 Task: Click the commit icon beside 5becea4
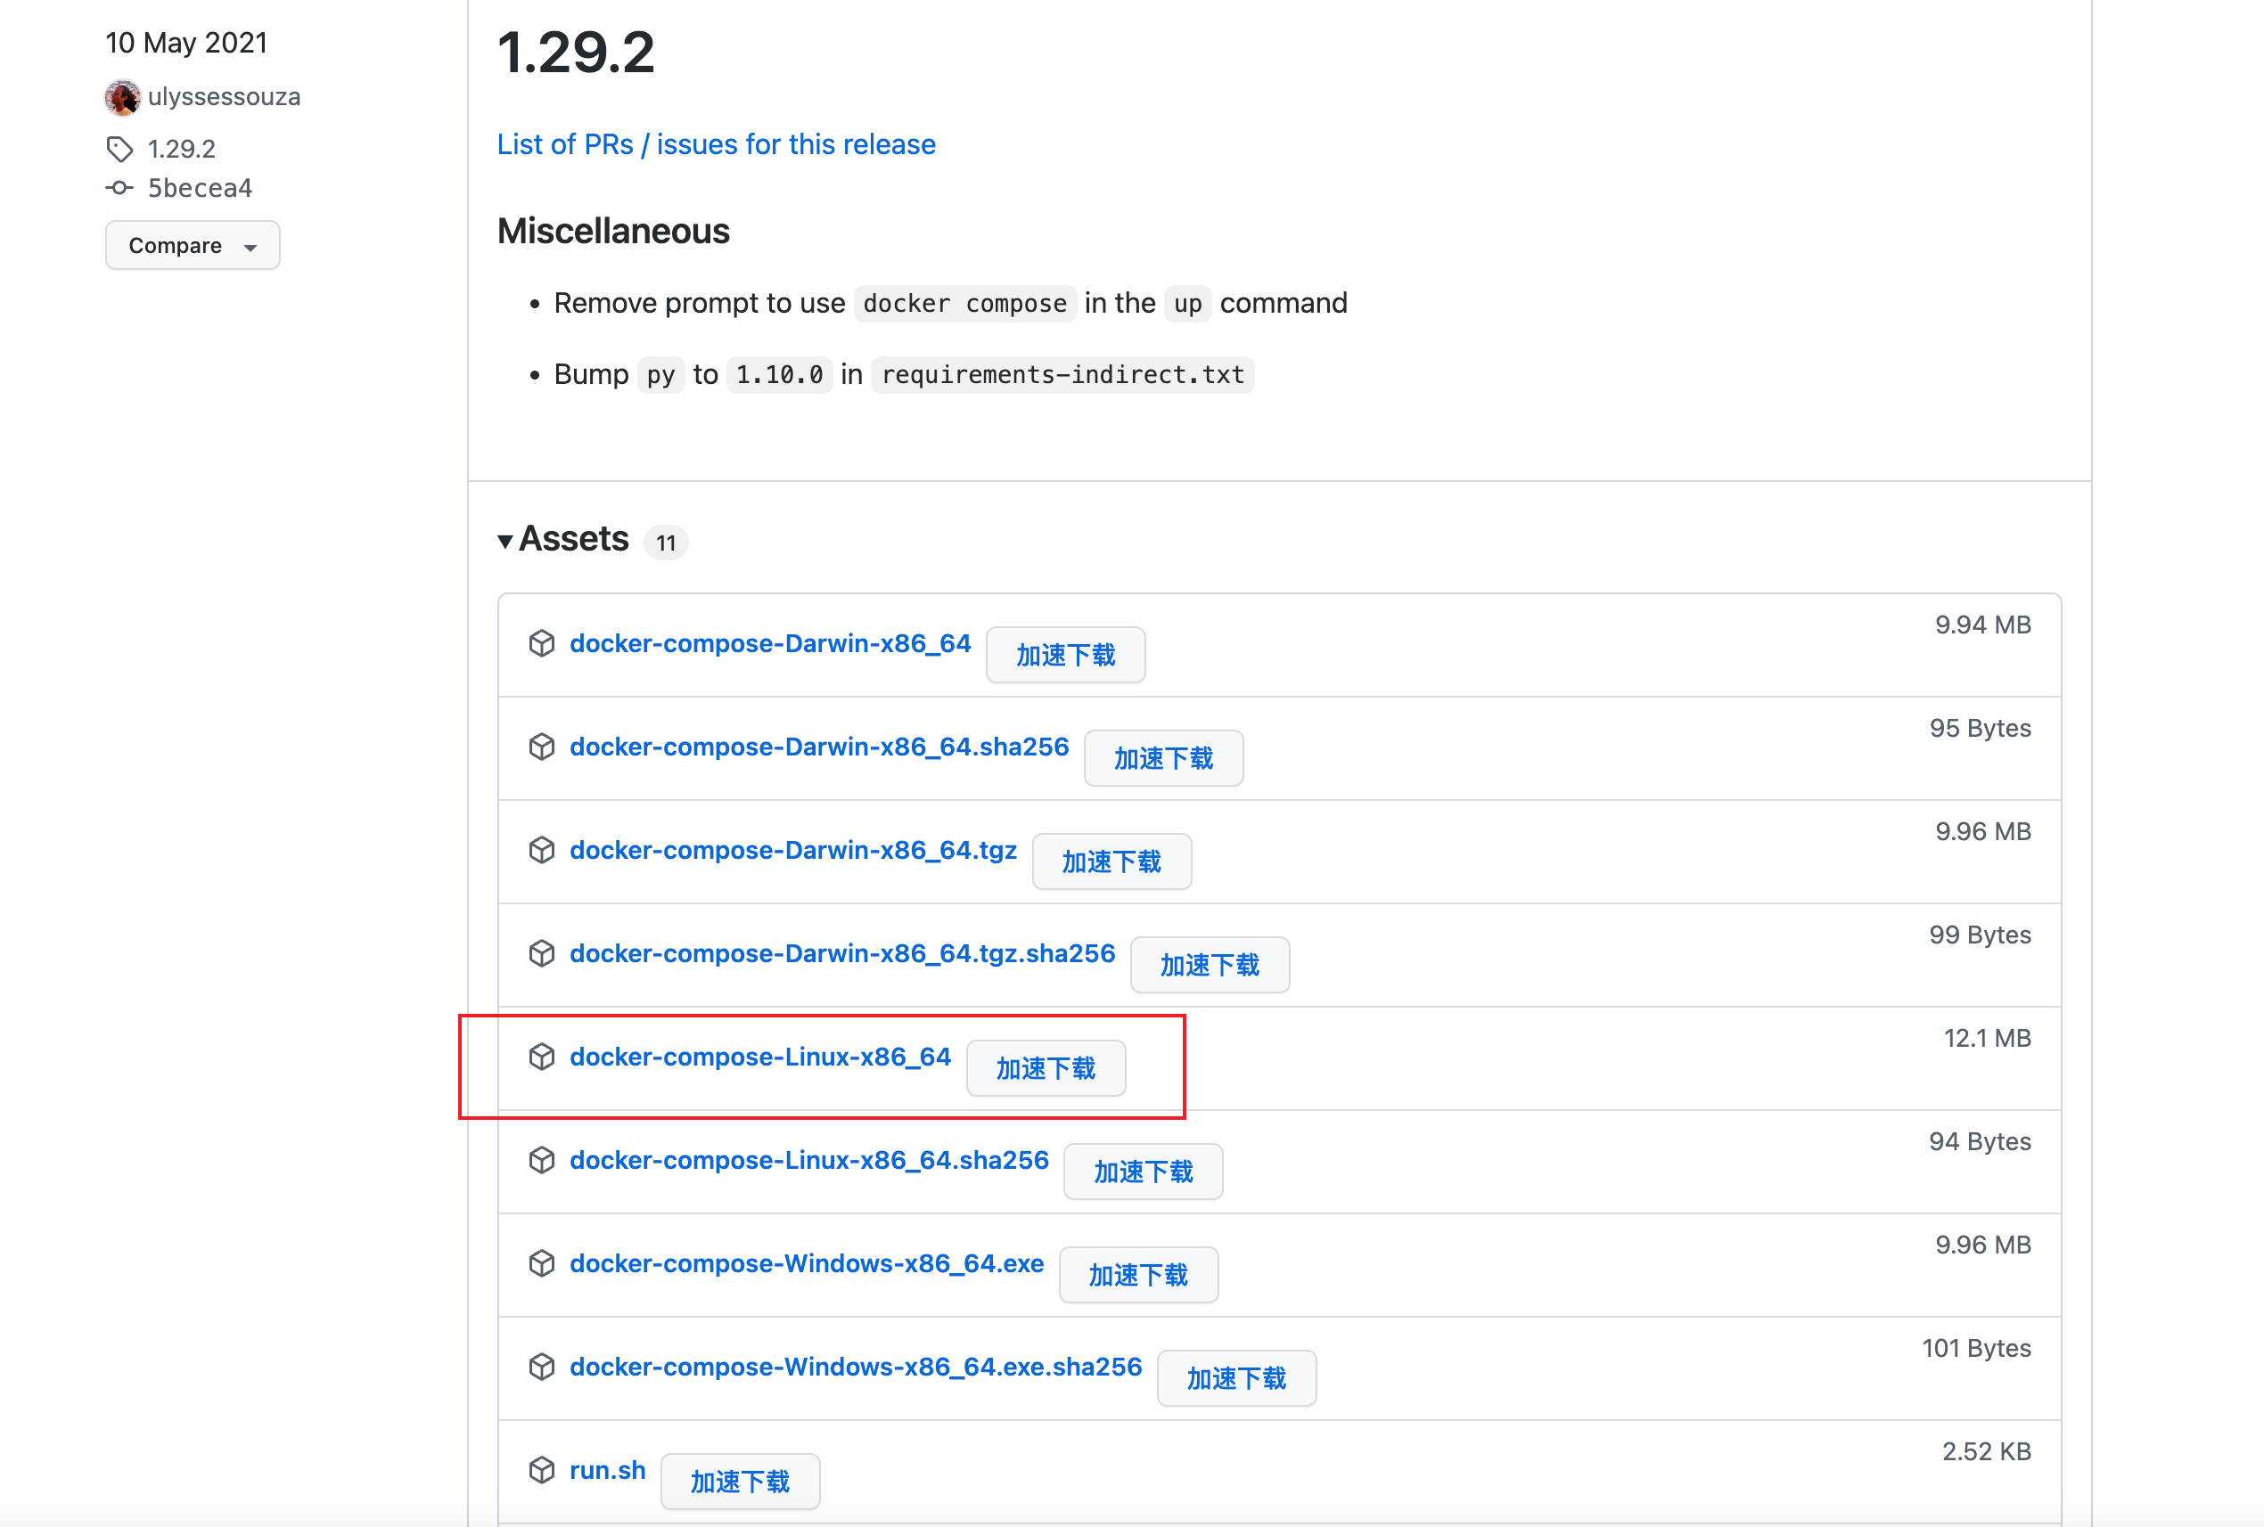point(119,188)
